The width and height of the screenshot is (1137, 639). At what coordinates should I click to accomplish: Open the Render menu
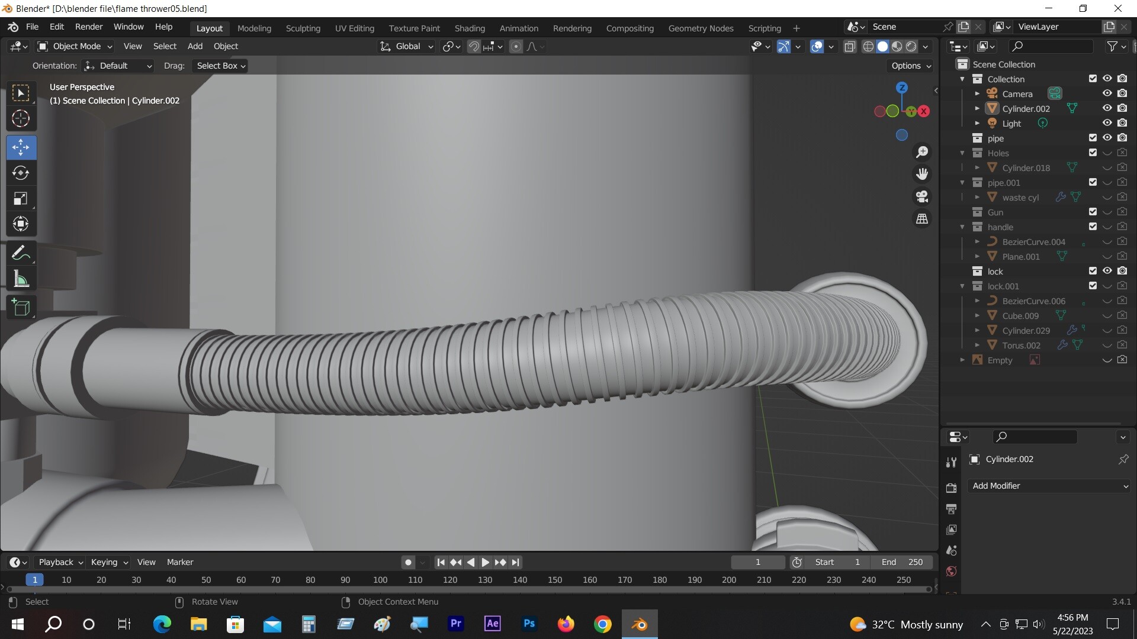click(x=88, y=27)
